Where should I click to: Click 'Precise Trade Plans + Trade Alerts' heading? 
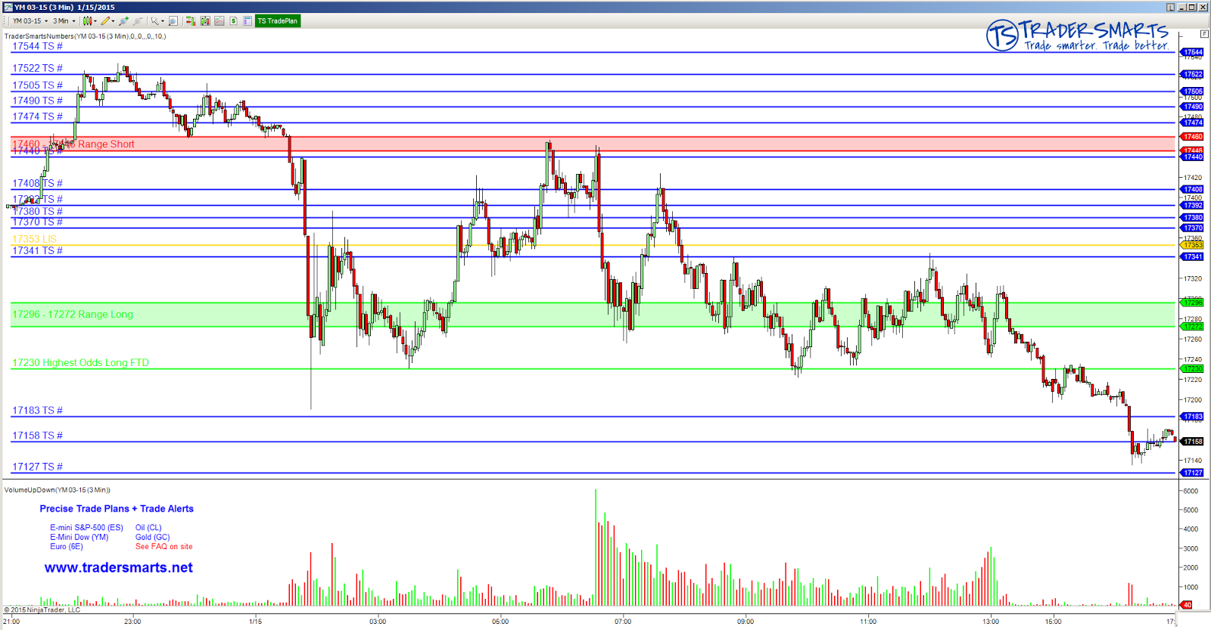117,509
